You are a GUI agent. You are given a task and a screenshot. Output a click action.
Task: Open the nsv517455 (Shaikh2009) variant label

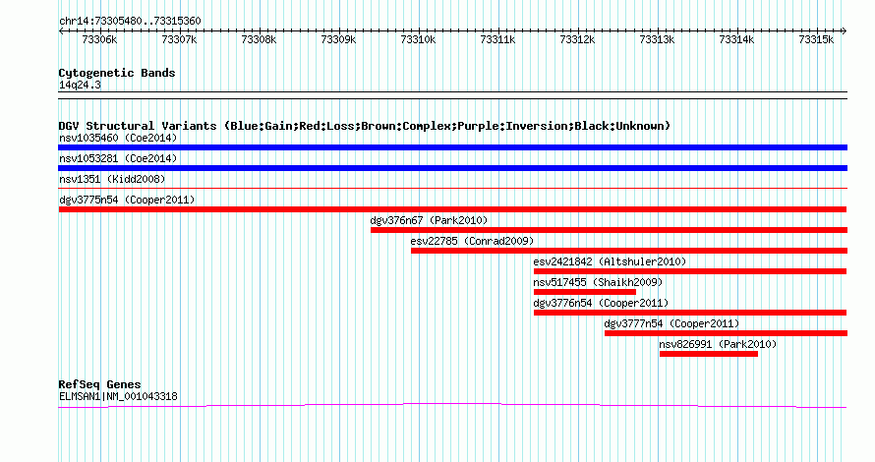[x=598, y=282]
